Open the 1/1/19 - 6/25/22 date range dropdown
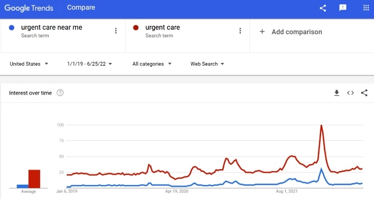Screen dimensions: 374x199 click(x=90, y=64)
